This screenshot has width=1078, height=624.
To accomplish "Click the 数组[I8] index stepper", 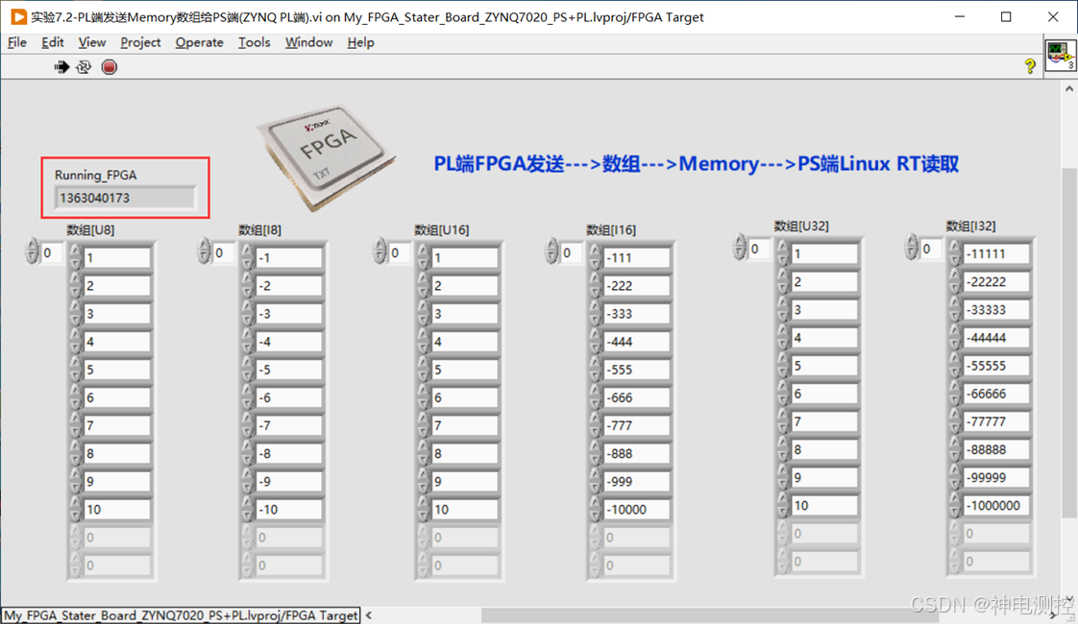I will pos(204,252).
